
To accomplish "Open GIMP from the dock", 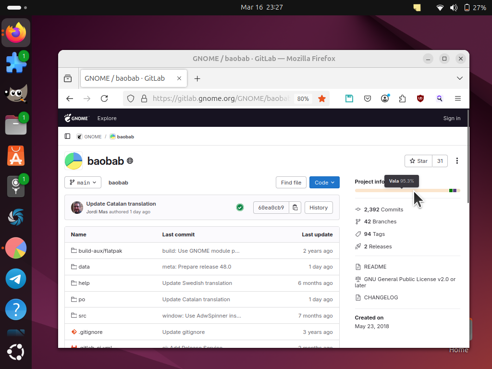I will pos(16,94).
